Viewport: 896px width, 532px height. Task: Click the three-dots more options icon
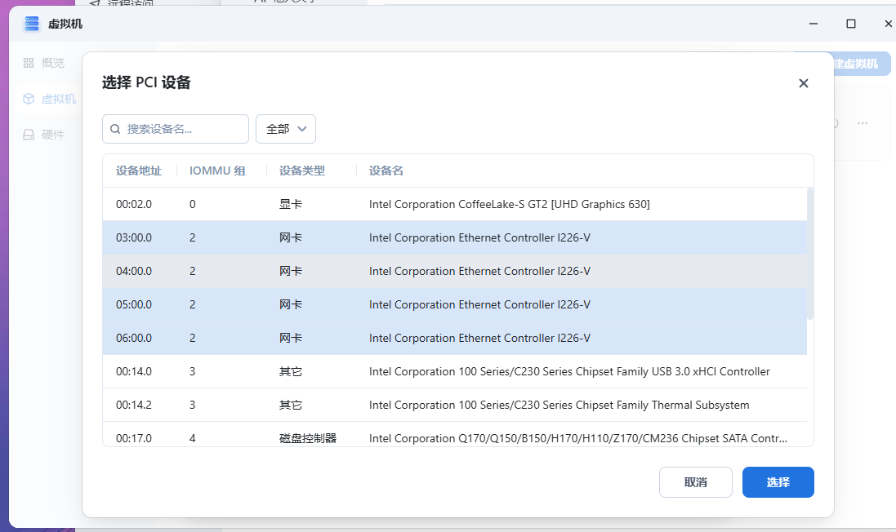tap(862, 123)
